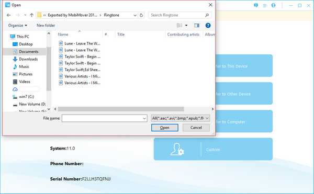The image size is (314, 194).
Task: Click icon of second Lune file
Action: click(x=61, y=50)
